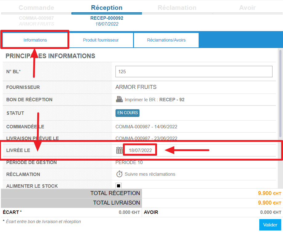Open the Réclamations/Avoirs tab
Screen dimensions: 283x236
(x=166, y=40)
